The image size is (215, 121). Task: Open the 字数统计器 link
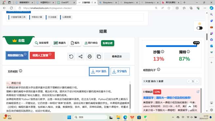[x=37, y=17]
